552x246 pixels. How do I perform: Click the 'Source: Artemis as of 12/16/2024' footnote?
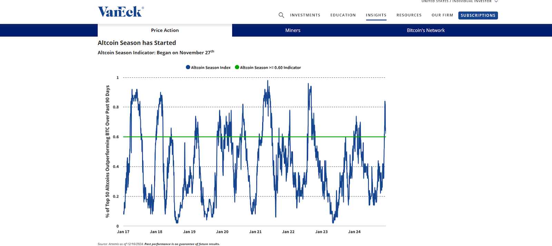click(x=121, y=244)
